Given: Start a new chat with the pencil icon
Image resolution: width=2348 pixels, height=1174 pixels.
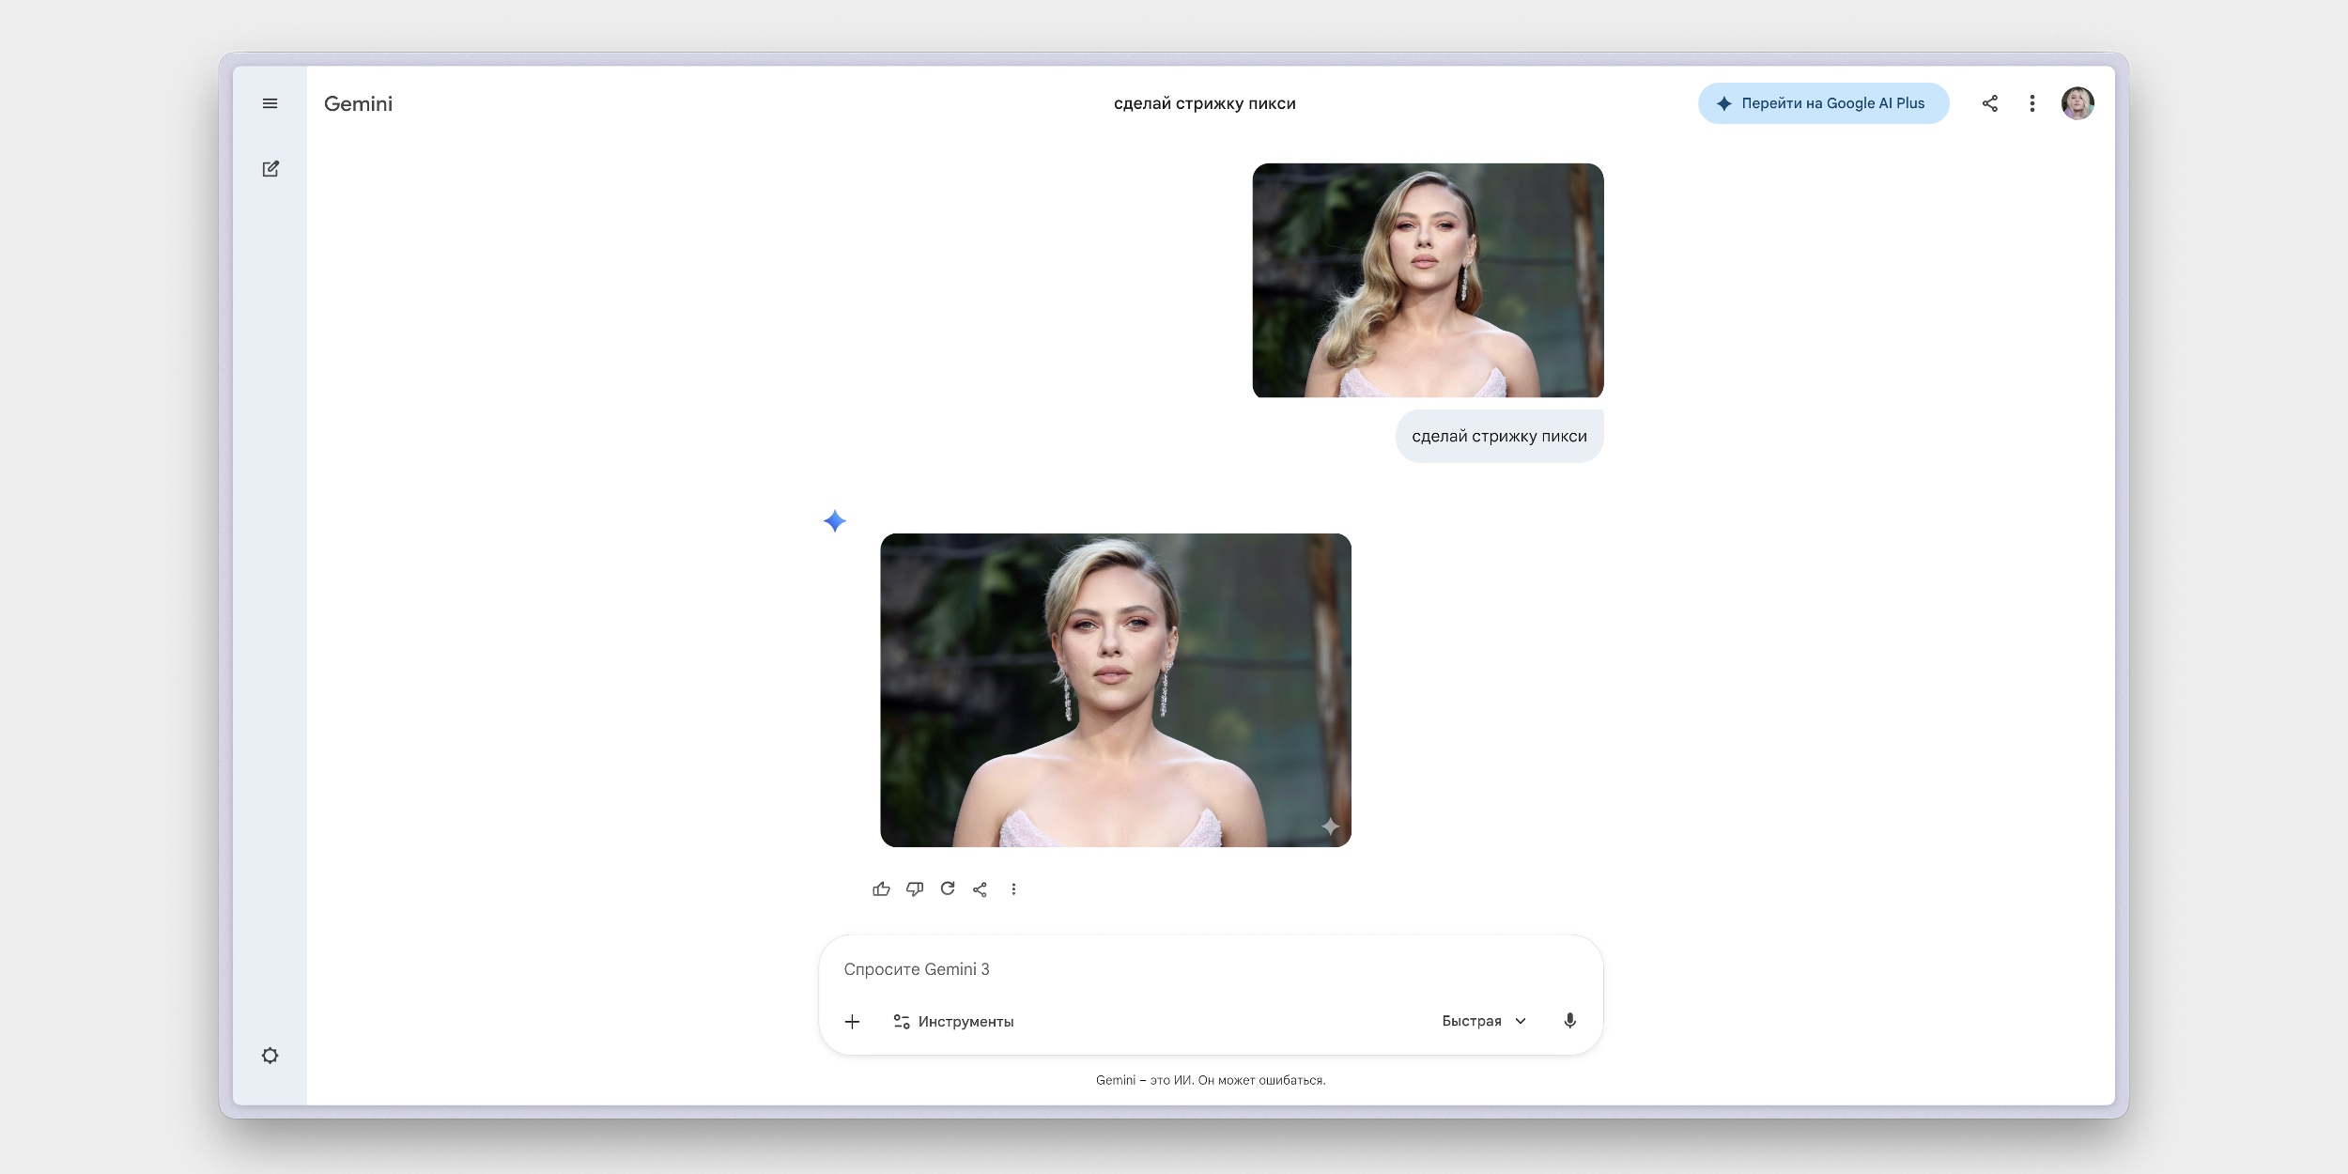Looking at the screenshot, I should 270,169.
